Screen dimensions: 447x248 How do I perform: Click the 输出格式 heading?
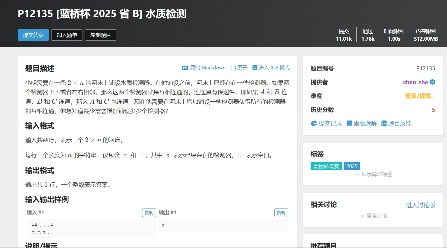point(40,170)
